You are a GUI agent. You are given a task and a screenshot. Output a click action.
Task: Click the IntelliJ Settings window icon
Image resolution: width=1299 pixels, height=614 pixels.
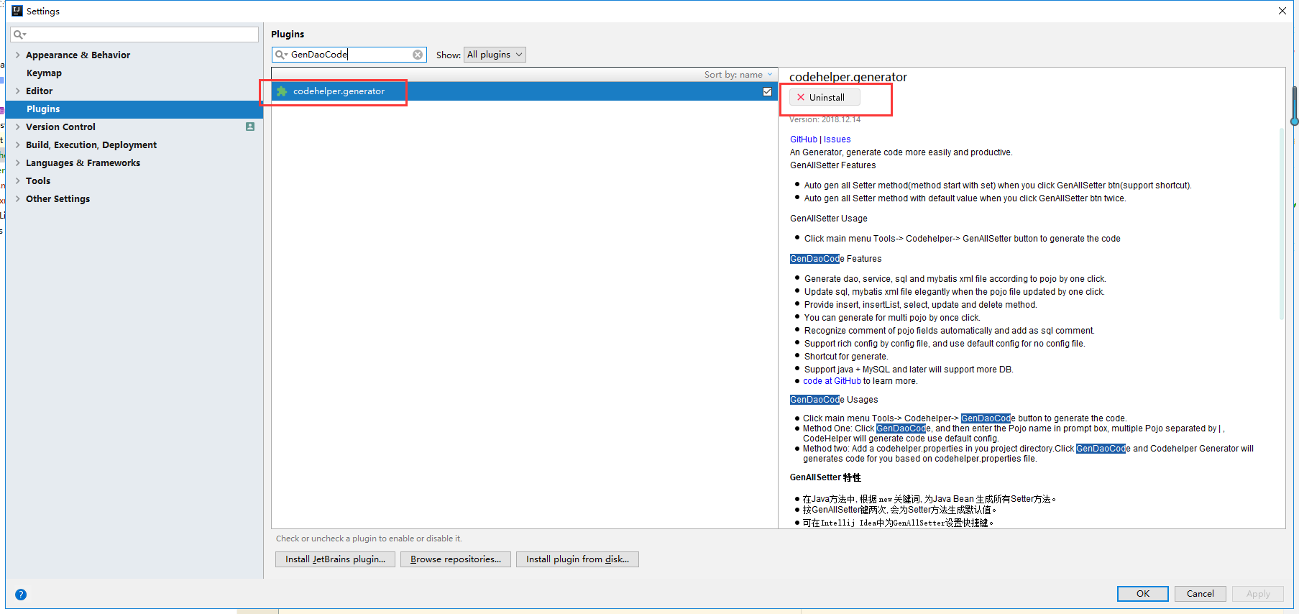pyautogui.click(x=17, y=11)
